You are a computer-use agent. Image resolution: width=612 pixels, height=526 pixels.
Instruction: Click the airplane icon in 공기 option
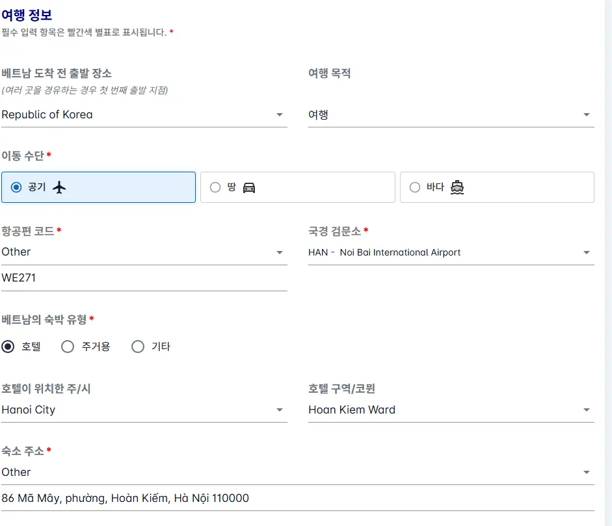coord(59,187)
